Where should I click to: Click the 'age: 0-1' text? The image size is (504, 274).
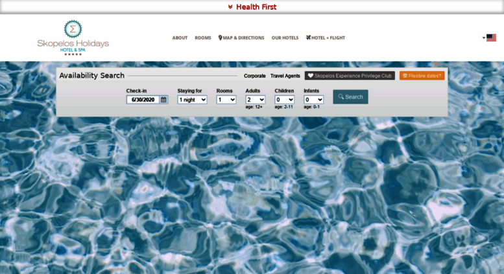[x=312, y=107]
